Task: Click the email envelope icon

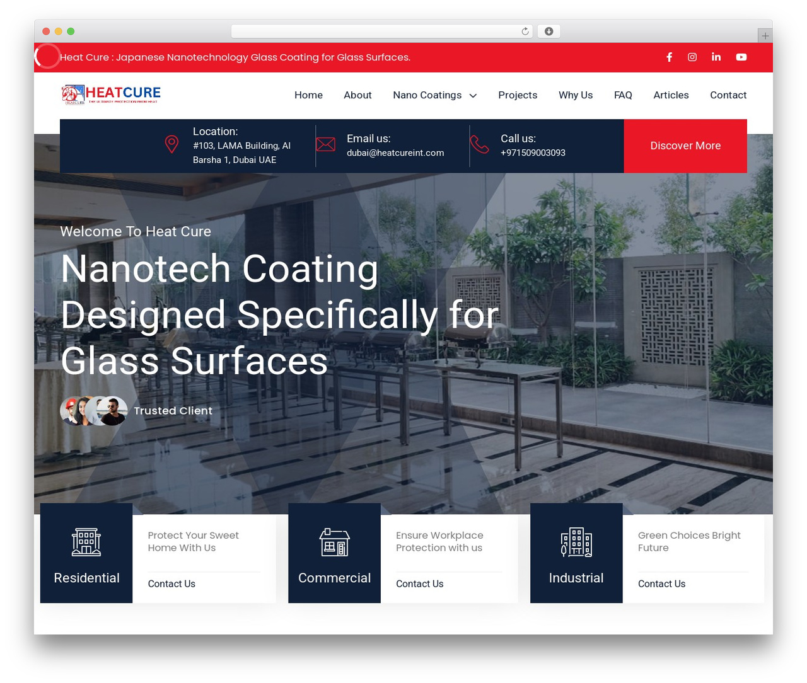Action: coord(325,144)
